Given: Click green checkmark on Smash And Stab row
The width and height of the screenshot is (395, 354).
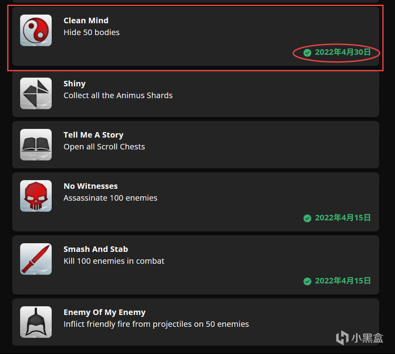Looking at the screenshot, I should pos(307,281).
